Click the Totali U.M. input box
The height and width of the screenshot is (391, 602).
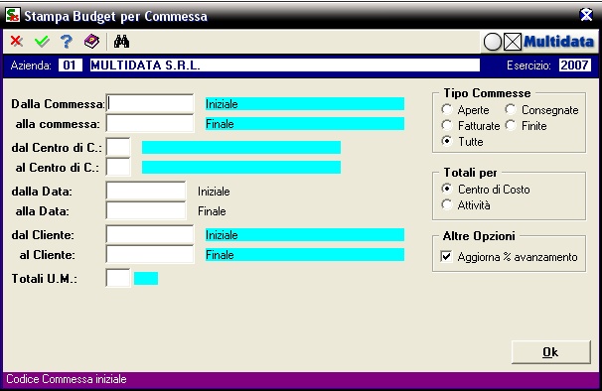pos(118,278)
